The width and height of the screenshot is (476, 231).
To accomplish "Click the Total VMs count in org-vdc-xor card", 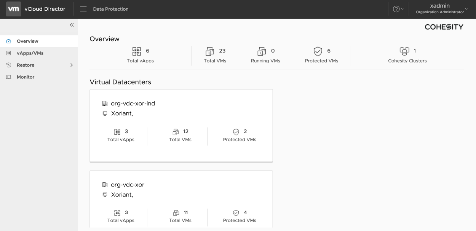I will [x=186, y=213].
